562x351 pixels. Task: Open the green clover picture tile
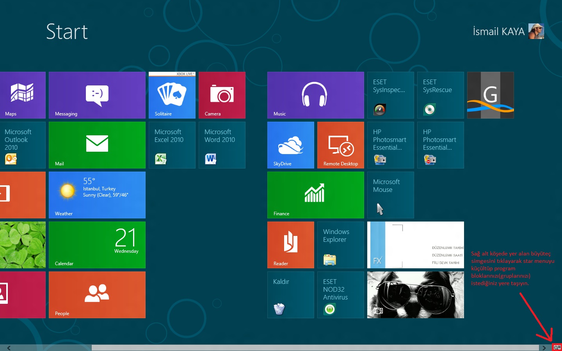click(23, 245)
